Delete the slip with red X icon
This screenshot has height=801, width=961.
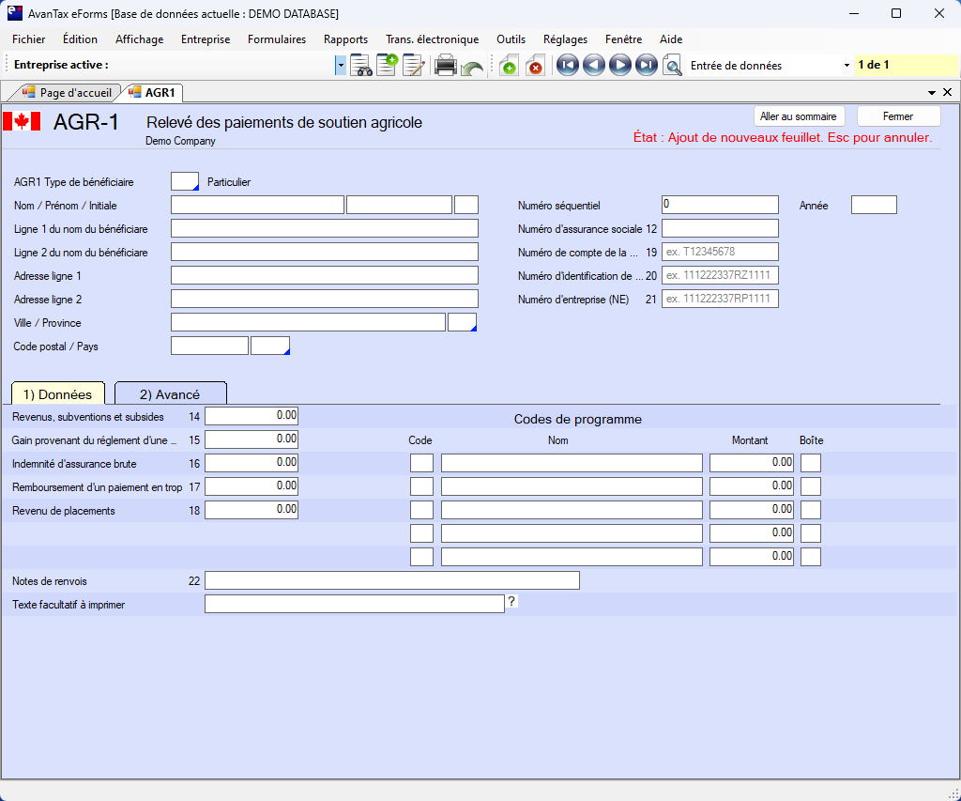[x=535, y=66]
